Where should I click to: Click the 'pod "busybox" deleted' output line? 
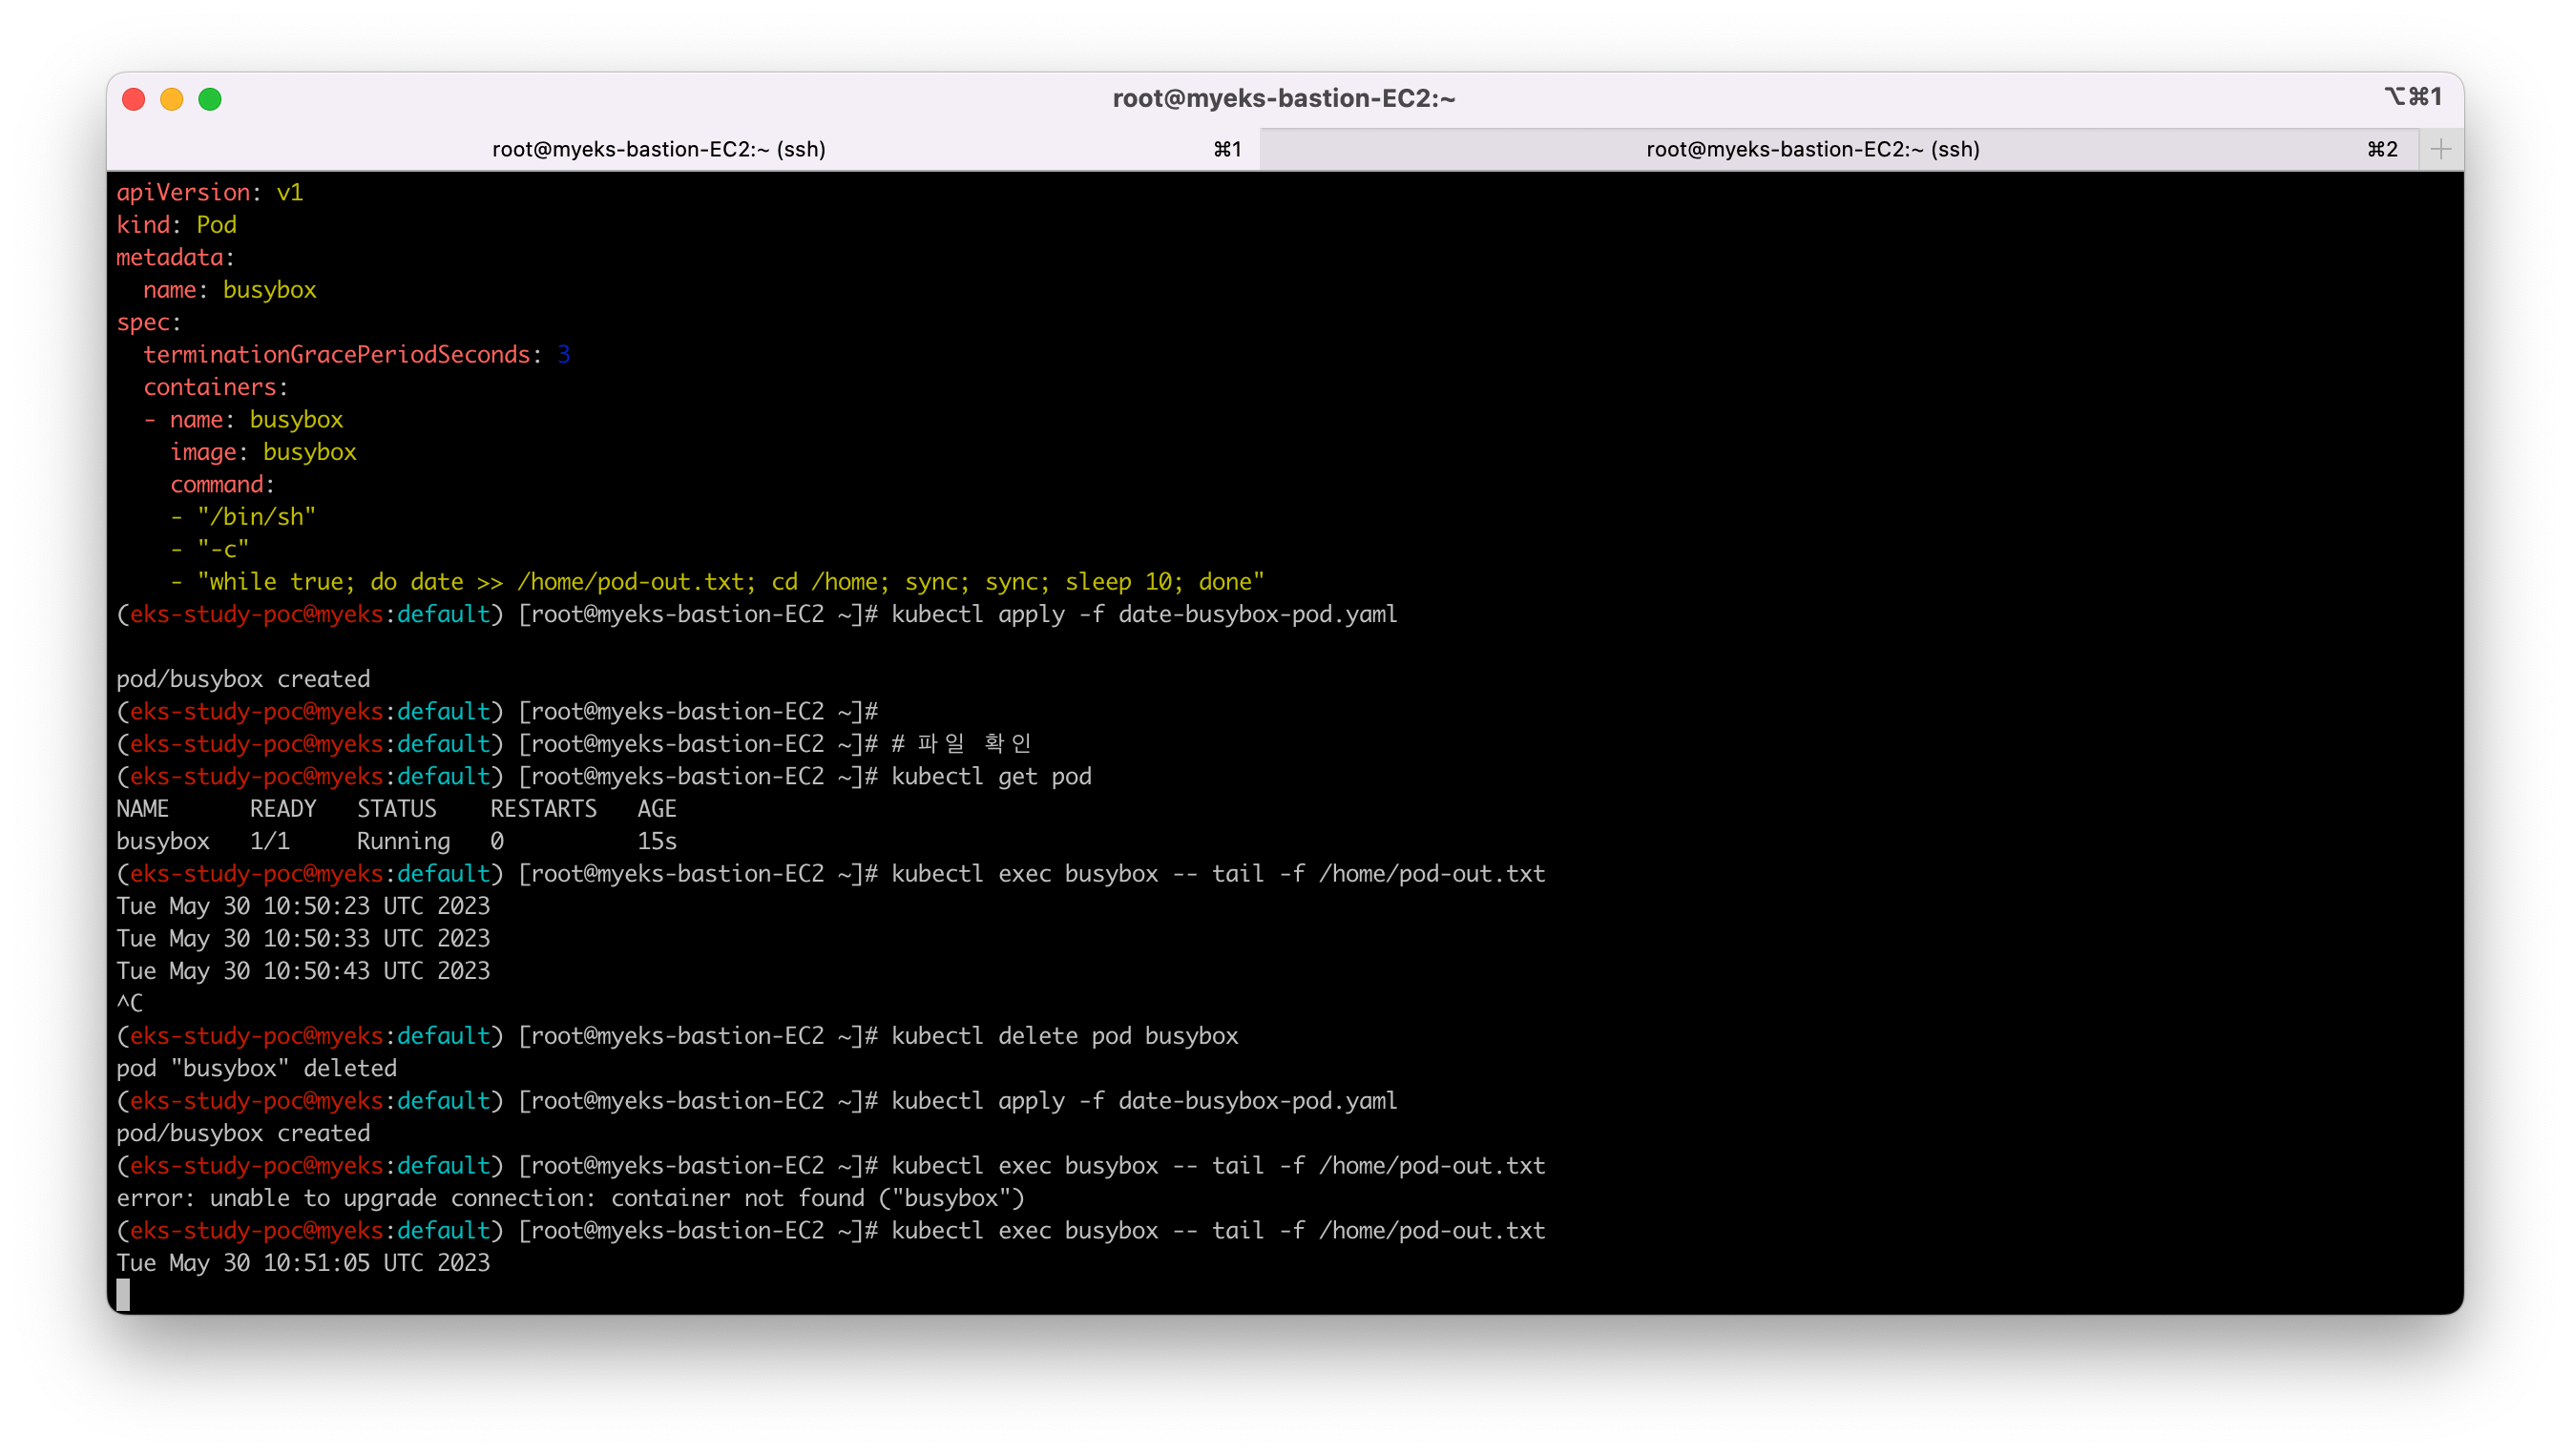click(257, 1068)
